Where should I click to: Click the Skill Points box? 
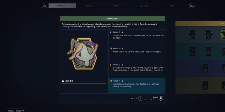[17, 110]
